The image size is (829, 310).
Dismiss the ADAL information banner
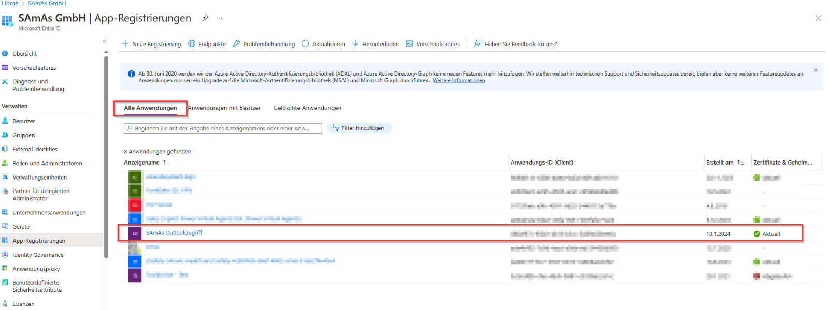(816, 70)
